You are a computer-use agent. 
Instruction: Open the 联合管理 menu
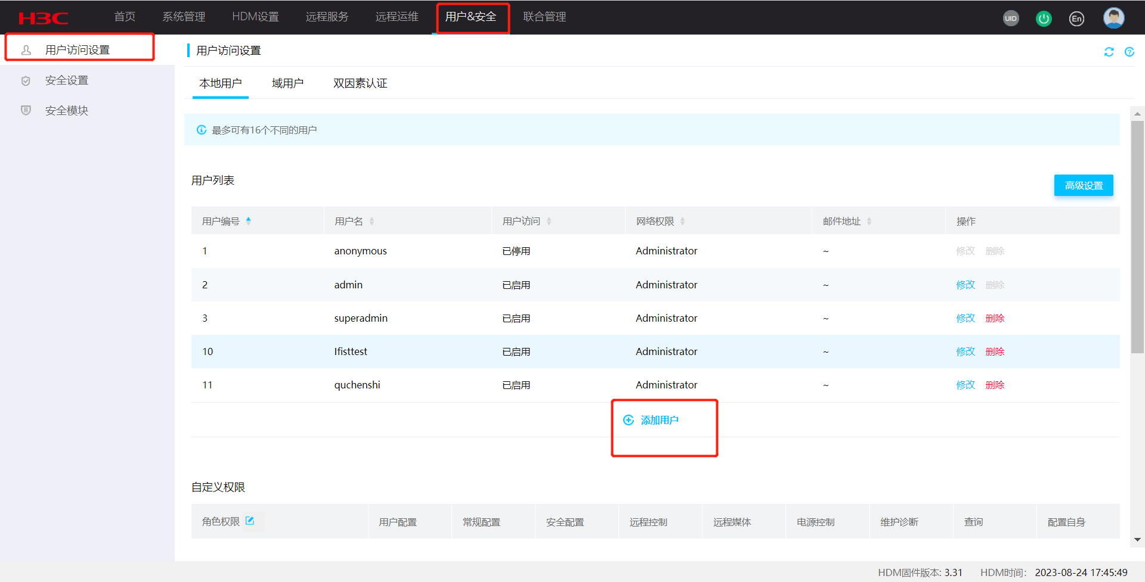click(x=544, y=17)
